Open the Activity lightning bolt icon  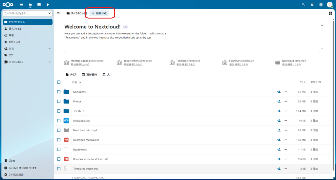(x=48, y=5)
